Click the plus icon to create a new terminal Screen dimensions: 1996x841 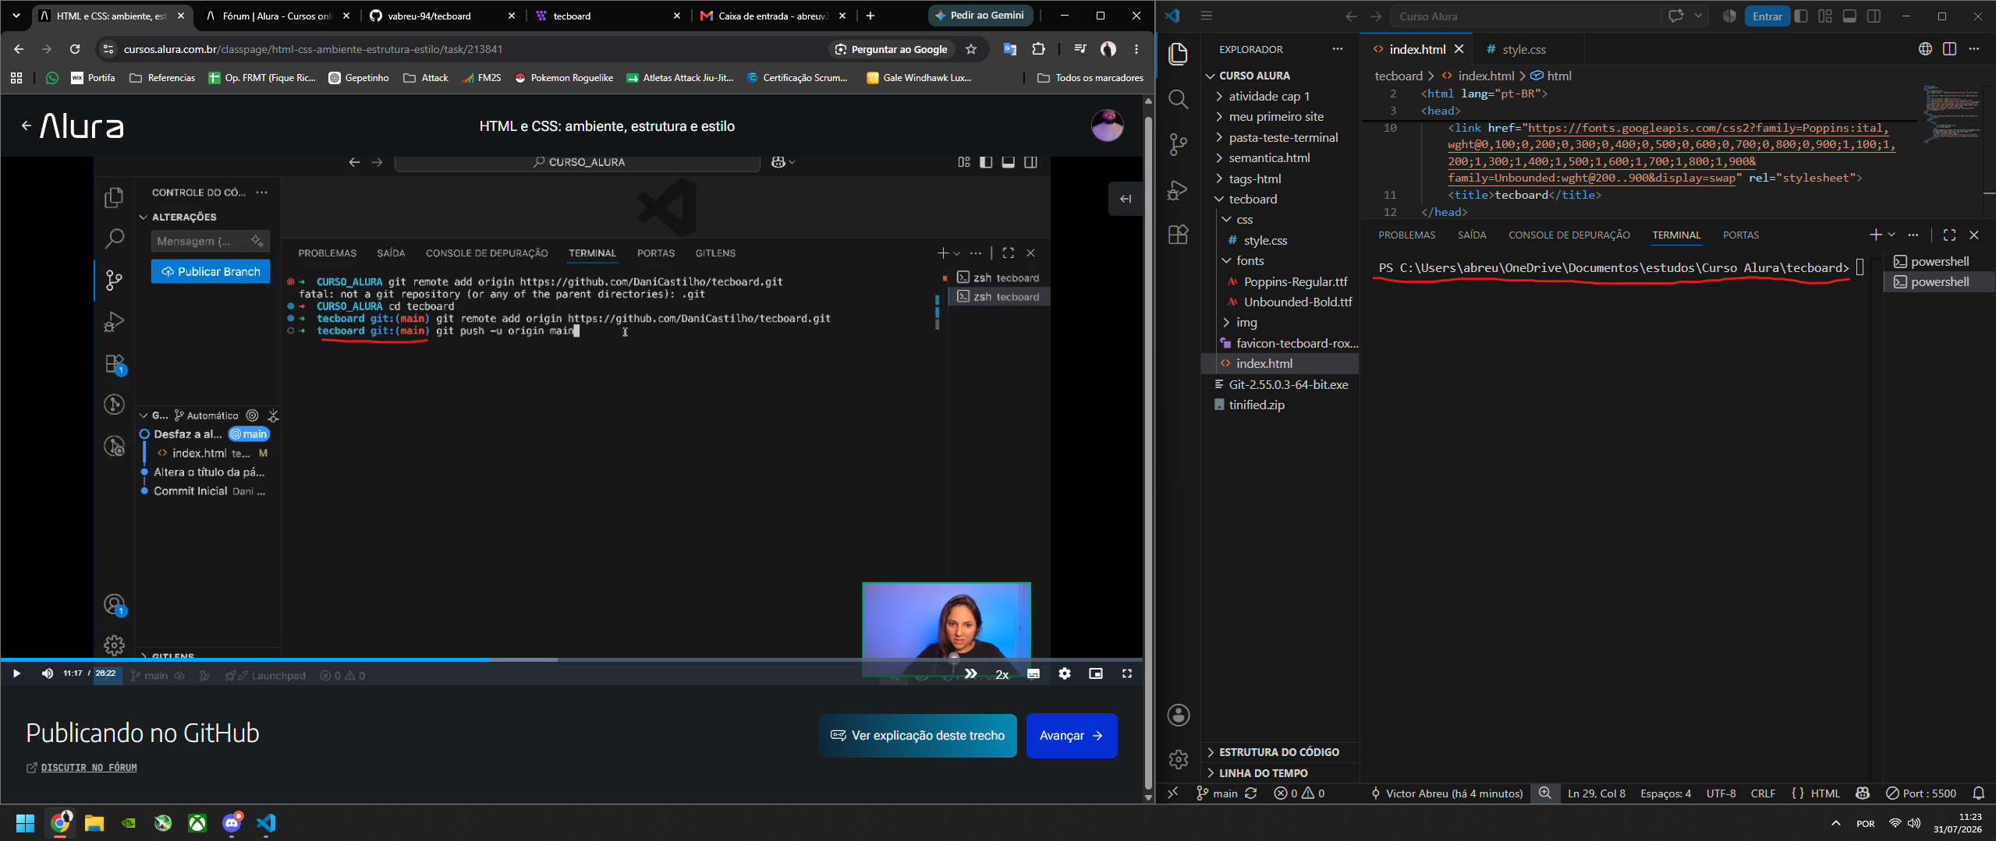coord(1875,235)
